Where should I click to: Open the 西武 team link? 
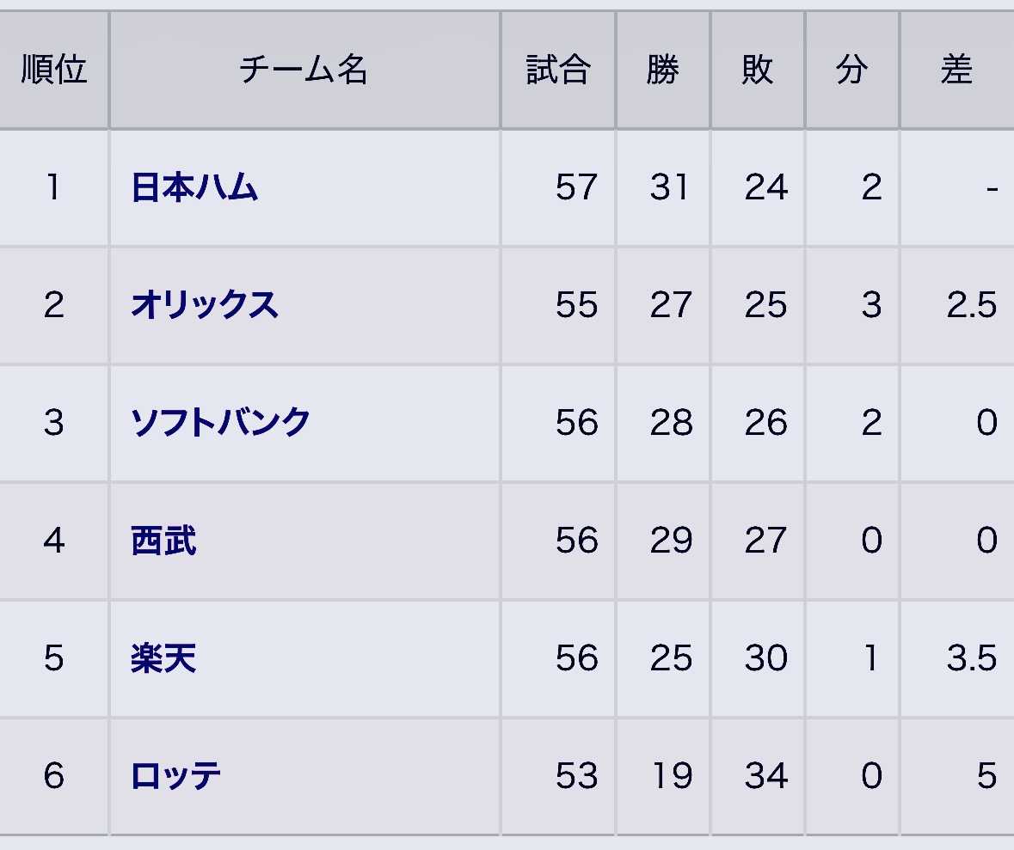163,541
